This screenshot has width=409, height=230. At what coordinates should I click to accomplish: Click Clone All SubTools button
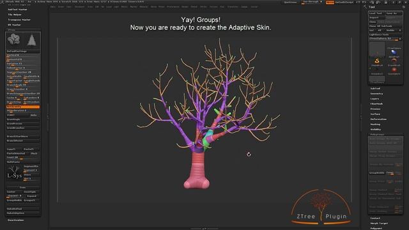click(x=385, y=26)
